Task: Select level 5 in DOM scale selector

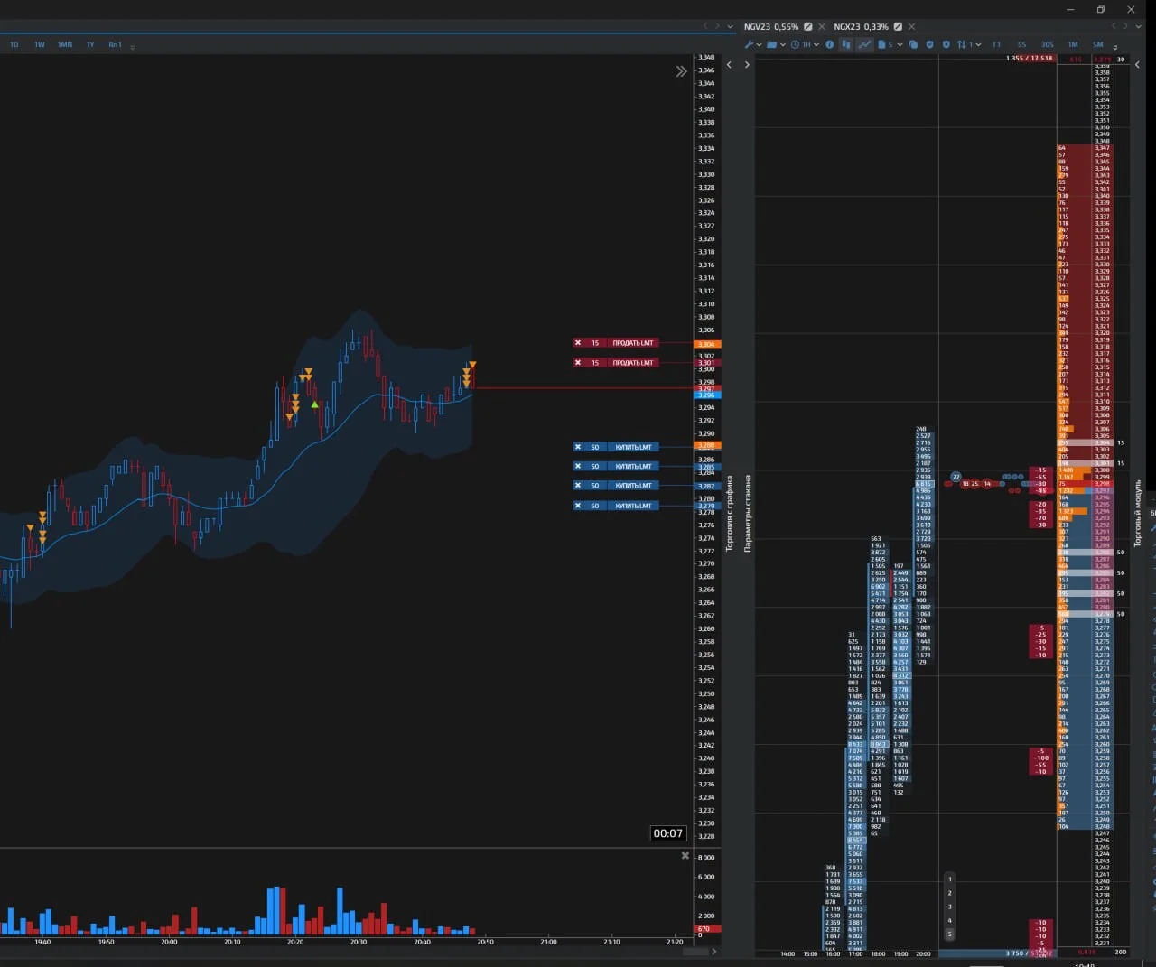Action: click(x=949, y=934)
